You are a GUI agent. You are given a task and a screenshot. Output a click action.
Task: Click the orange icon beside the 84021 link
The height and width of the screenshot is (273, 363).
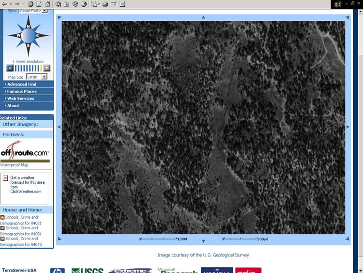pos(2,217)
